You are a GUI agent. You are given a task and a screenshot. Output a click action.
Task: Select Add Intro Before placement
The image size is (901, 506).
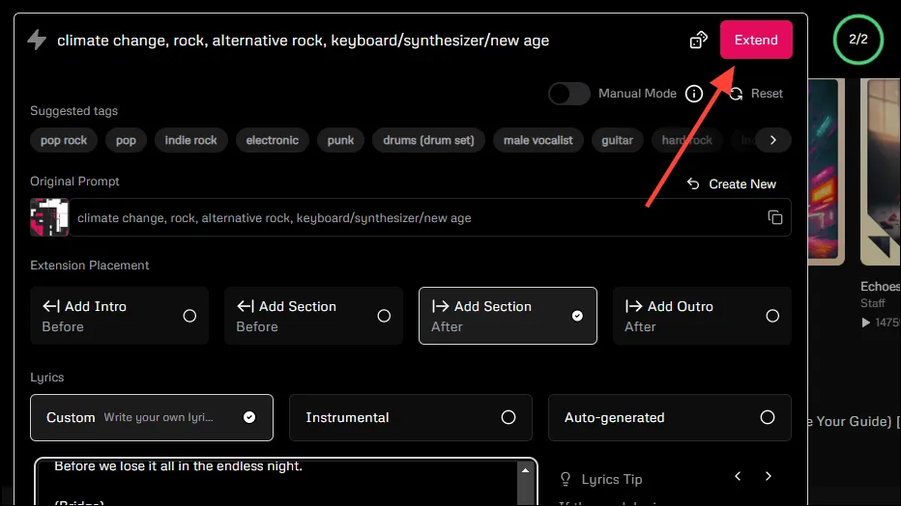tap(120, 316)
